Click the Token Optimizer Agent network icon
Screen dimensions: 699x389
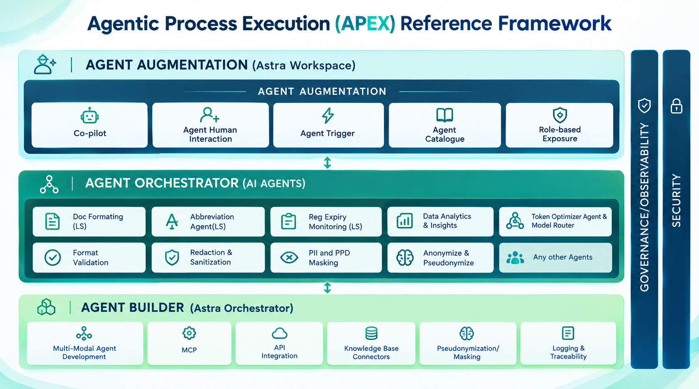pyautogui.click(x=515, y=221)
